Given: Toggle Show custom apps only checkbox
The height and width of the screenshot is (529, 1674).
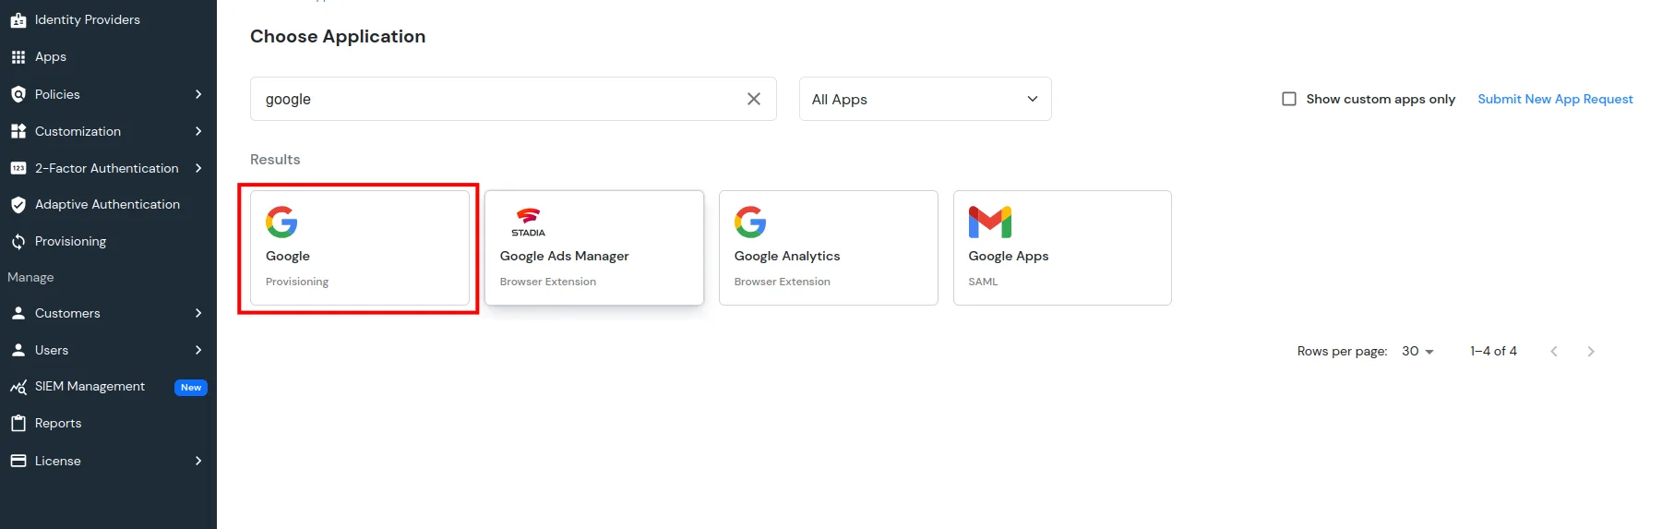Looking at the screenshot, I should (x=1289, y=99).
